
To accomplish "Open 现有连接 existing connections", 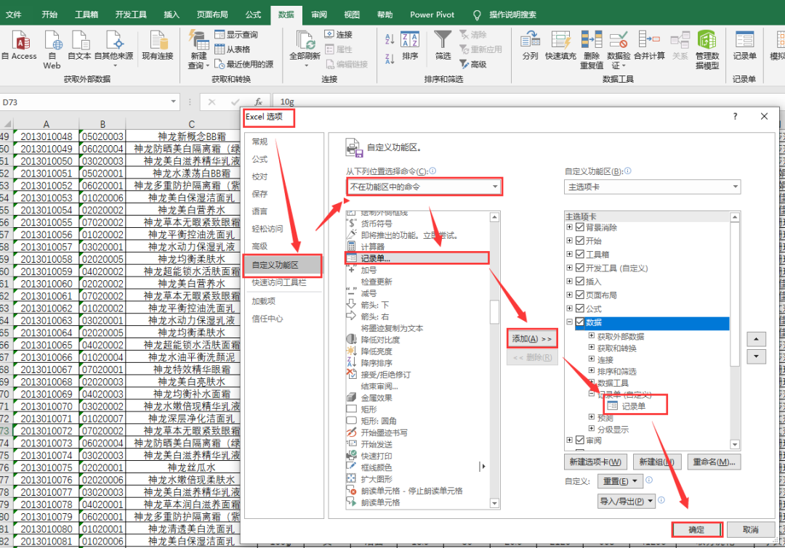I will tap(157, 45).
